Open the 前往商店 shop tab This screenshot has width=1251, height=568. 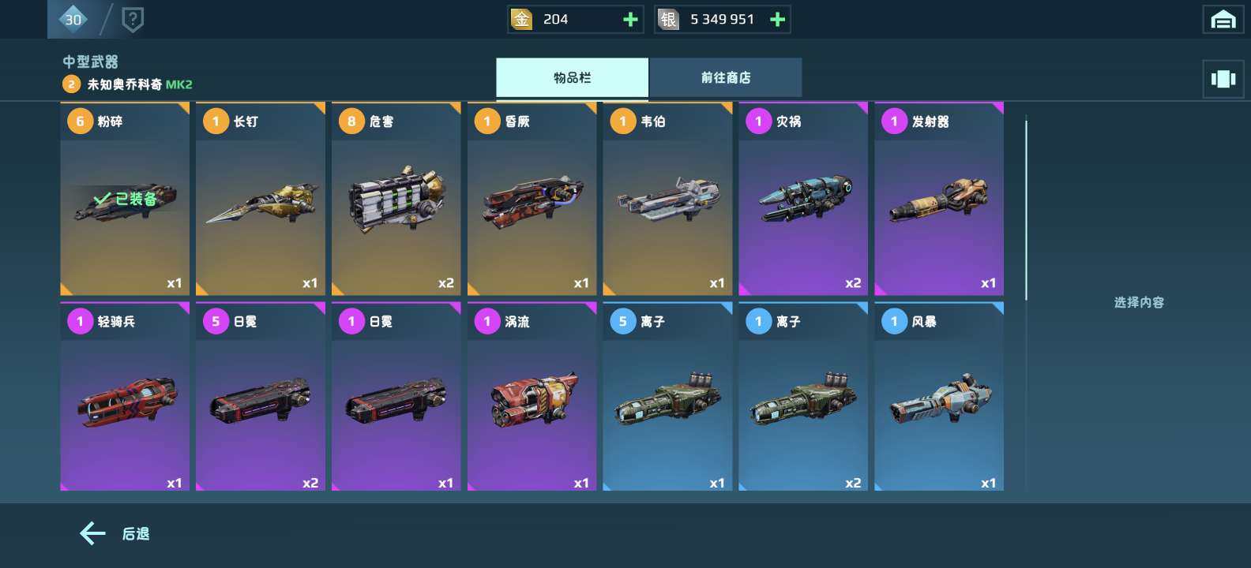tap(726, 77)
